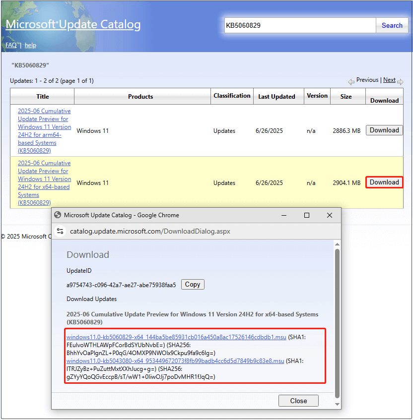Select the Next pagination link

[389, 79]
